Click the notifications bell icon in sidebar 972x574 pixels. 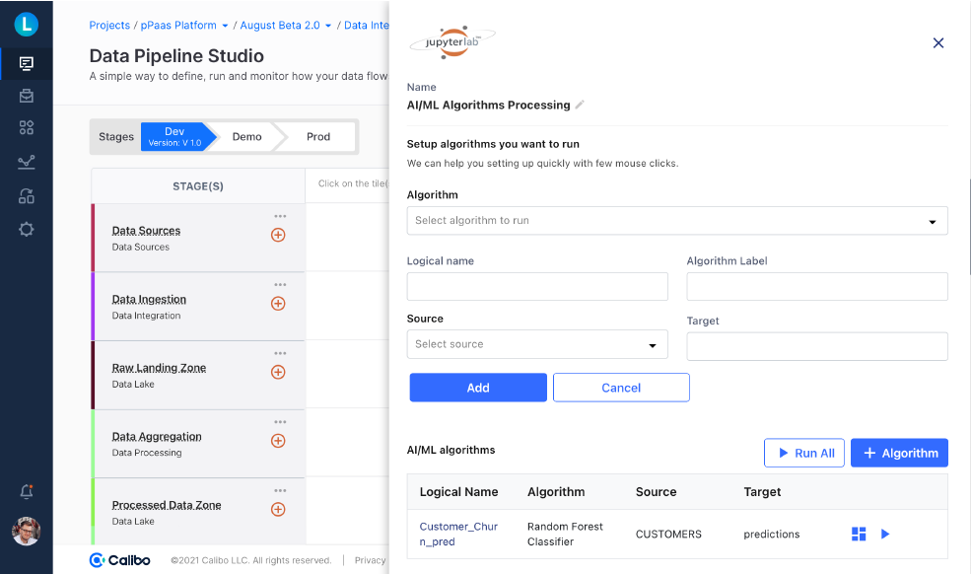click(27, 491)
